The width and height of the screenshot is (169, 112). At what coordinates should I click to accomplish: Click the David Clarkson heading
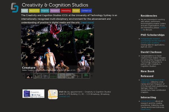151,52
